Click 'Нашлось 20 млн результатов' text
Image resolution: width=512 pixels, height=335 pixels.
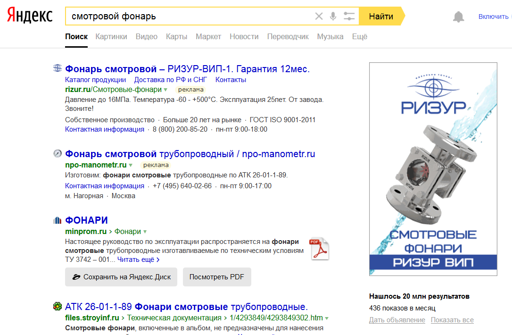[419, 296]
